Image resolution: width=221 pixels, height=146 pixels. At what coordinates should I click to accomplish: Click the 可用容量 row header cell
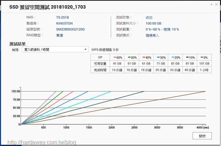pyautogui.click(x=100, y=64)
